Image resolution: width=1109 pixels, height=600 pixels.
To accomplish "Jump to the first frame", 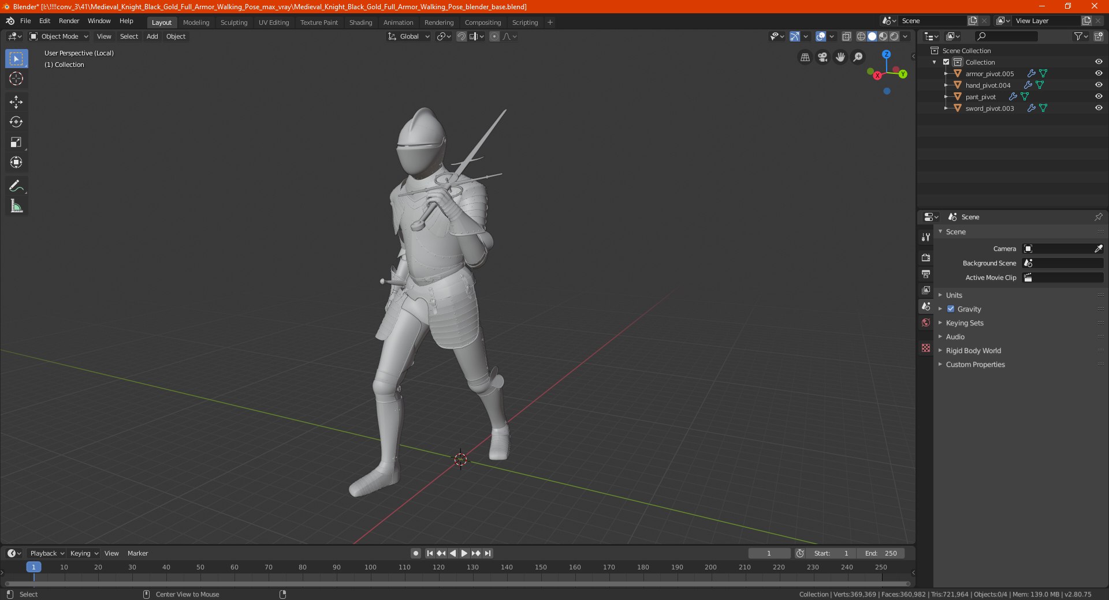I will pos(430,553).
